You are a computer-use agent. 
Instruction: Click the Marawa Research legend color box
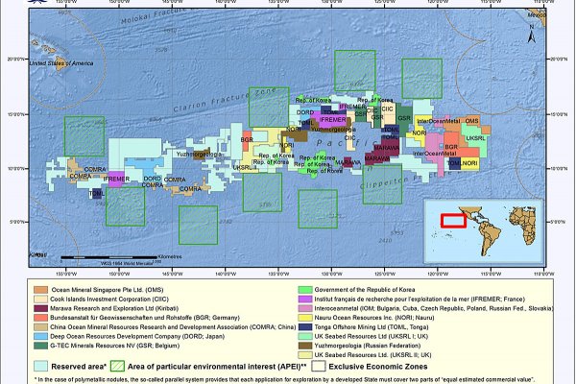coord(40,309)
